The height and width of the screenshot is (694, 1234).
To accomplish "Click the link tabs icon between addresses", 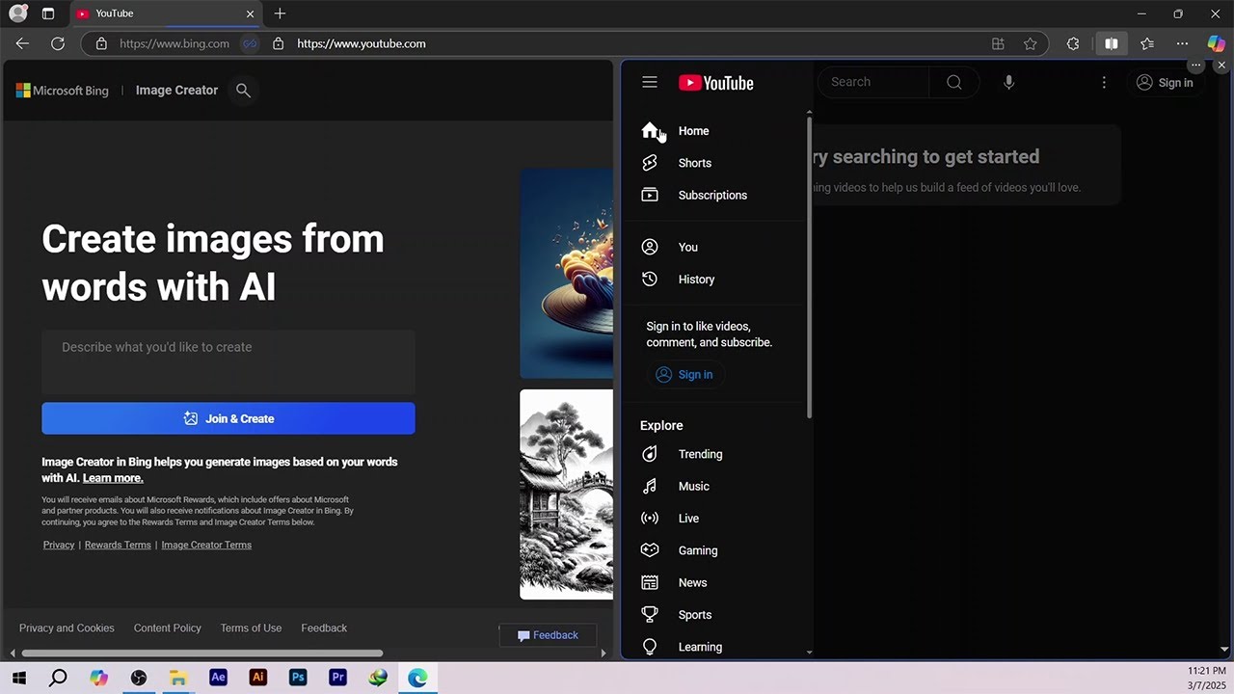I will pos(250,43).
